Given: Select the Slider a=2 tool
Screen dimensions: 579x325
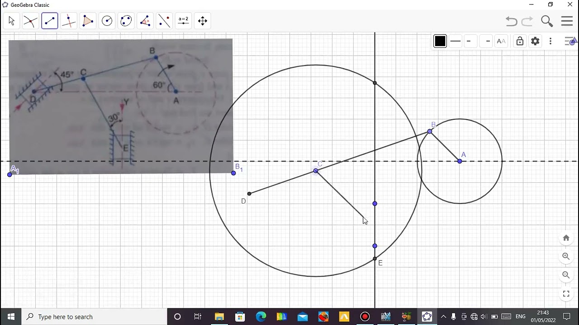Looking at the screenshot, I should point(183,21).
